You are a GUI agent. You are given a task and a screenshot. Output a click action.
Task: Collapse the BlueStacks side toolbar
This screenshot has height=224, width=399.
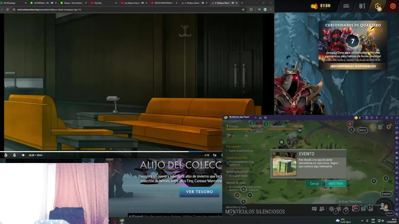click(397, 118)
